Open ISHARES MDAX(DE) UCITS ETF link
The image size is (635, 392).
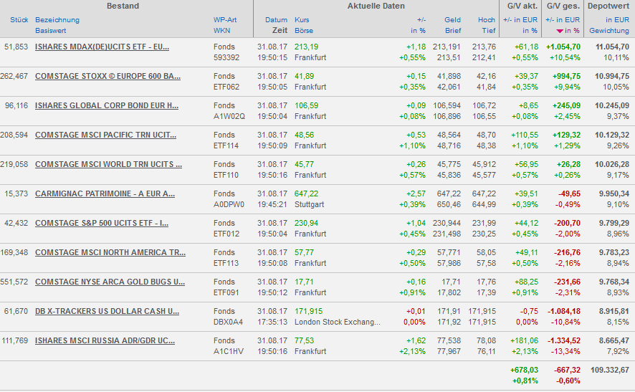(x=102, y=47)
